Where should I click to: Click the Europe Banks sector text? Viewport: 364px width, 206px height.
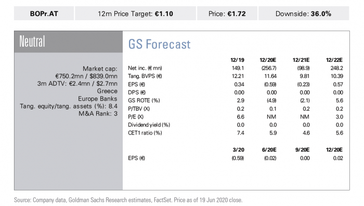tap(98, 99)
